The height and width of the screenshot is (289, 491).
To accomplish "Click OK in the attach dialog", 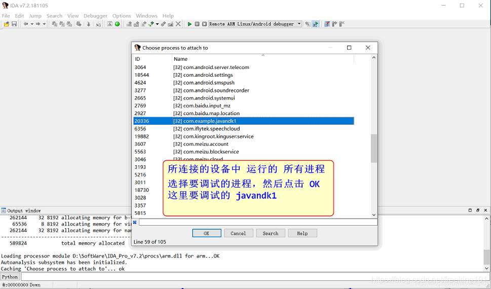I will (x=207, y=233).
